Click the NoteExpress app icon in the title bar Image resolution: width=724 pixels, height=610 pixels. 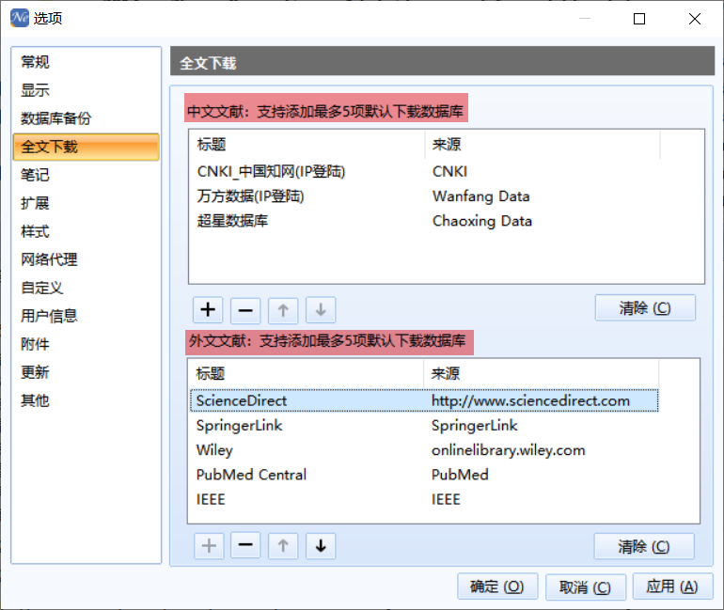pos(20,18)
